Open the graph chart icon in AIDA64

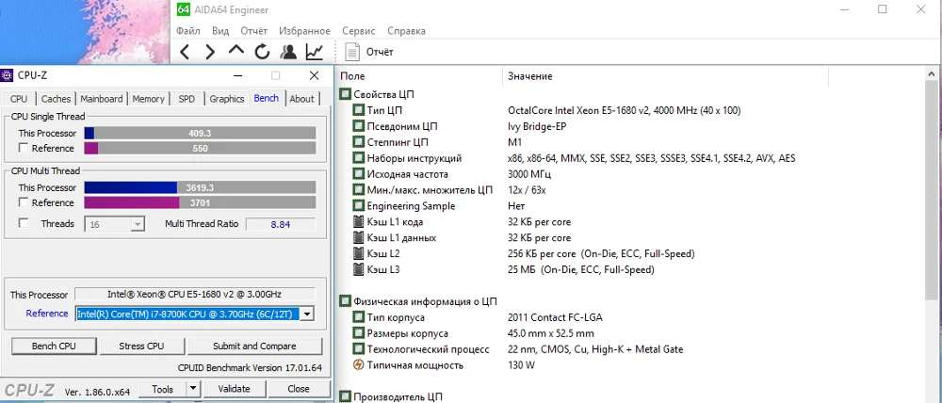click(x=315, y=52)
